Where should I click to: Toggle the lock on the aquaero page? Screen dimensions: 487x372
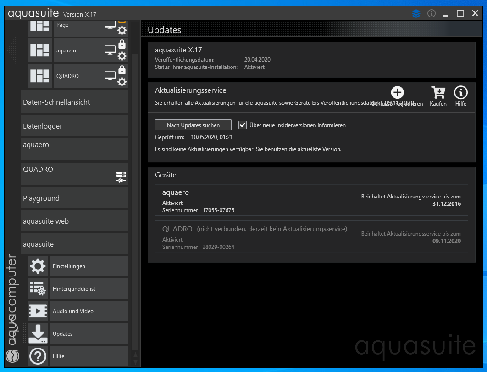tap(122, 44)
